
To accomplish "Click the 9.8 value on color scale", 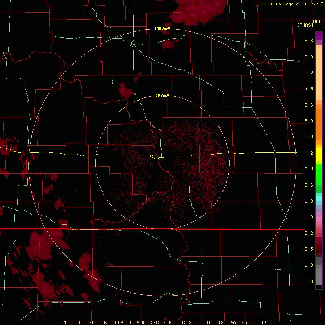I will (x=309, y=40).
